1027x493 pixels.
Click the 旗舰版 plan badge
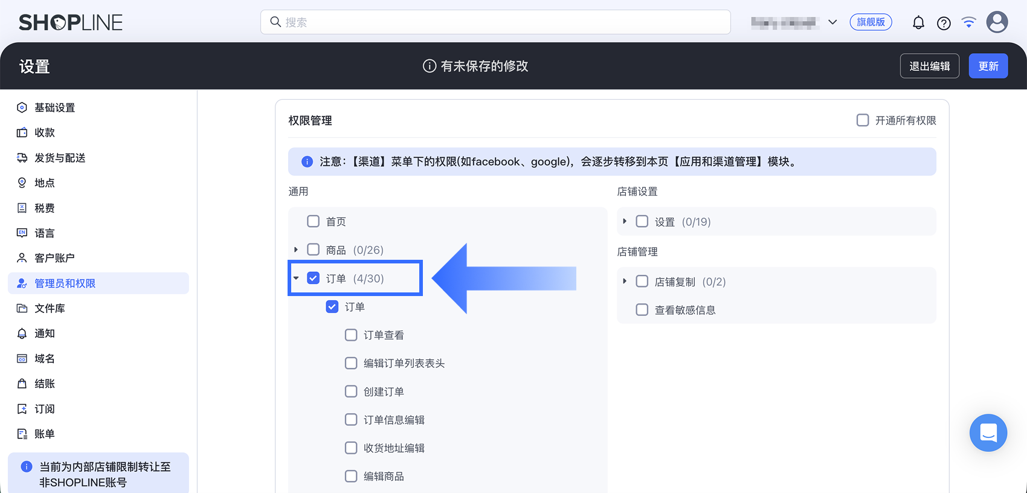tap(871, 22)
